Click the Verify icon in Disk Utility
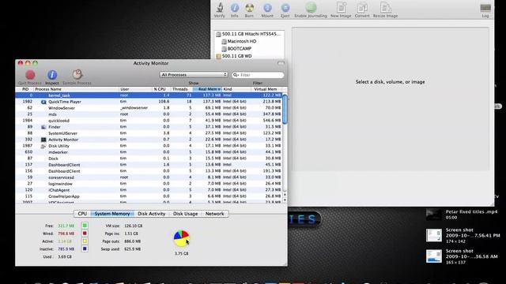 220,7
